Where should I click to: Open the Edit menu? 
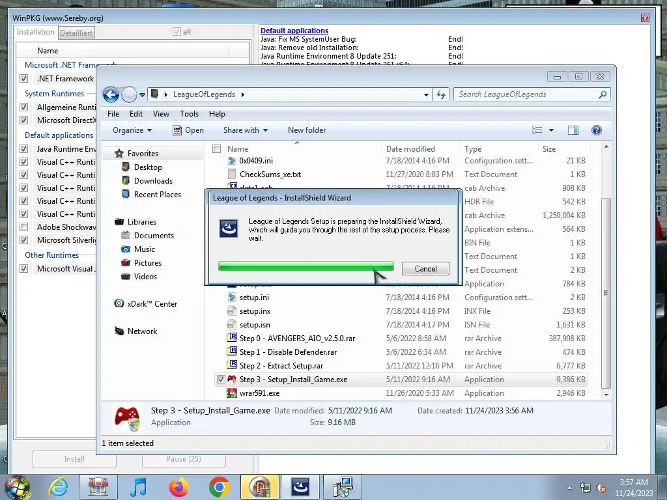point(136,114)
